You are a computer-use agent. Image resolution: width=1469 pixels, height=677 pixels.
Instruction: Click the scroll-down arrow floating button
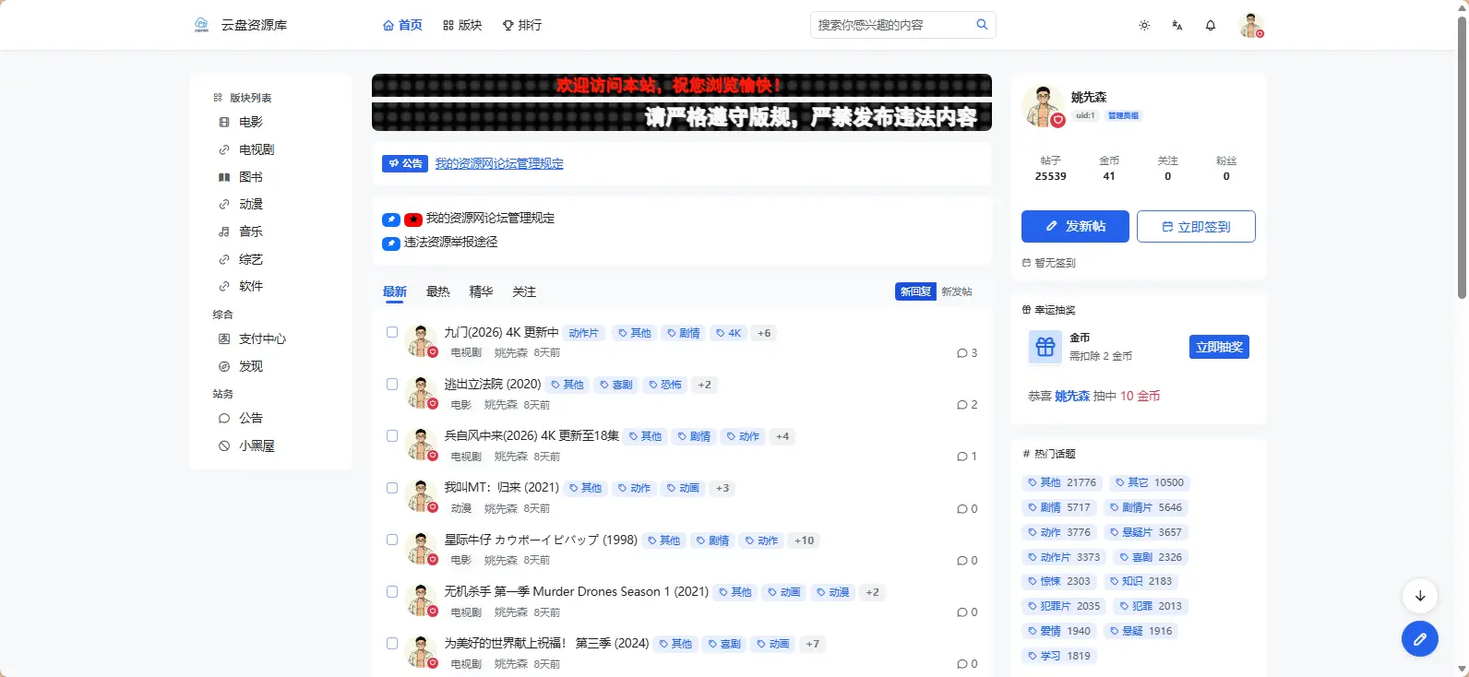[1420, 596]
